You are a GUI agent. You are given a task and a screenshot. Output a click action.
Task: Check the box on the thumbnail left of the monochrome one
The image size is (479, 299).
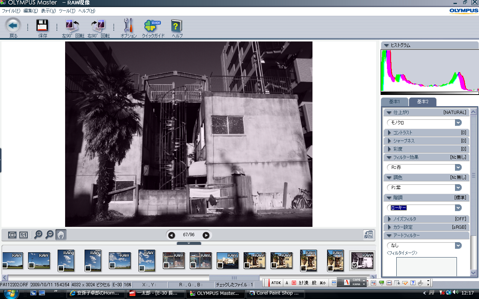tap(330, 268)
